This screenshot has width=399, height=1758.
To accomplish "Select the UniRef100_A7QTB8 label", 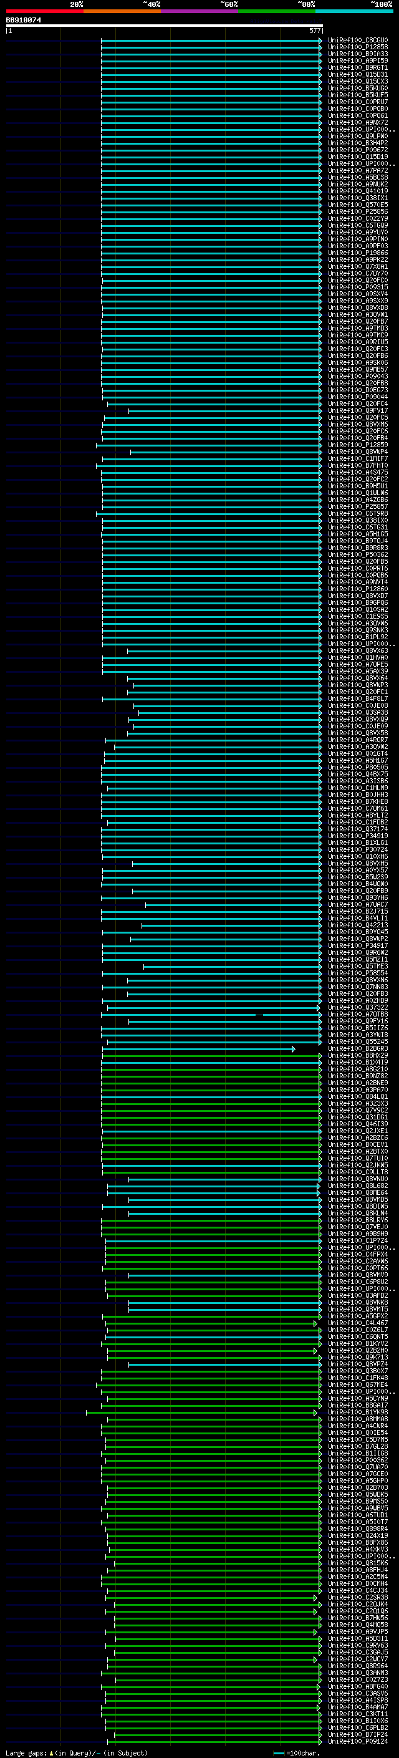I will 357,1015.
